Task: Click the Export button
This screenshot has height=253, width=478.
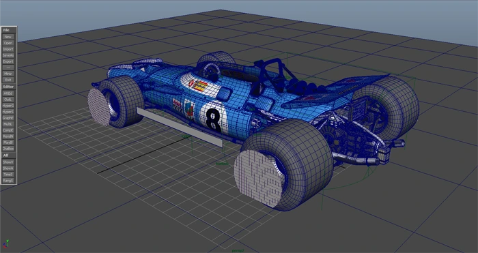Action: coord(8,61)
